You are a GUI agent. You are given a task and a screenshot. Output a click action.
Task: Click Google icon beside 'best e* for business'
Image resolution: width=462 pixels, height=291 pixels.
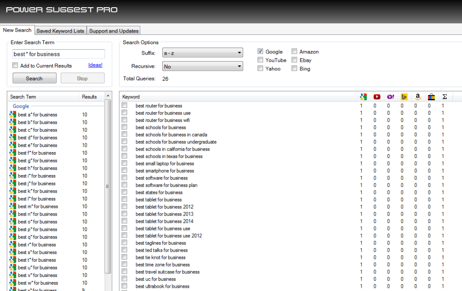coord(13,145)
